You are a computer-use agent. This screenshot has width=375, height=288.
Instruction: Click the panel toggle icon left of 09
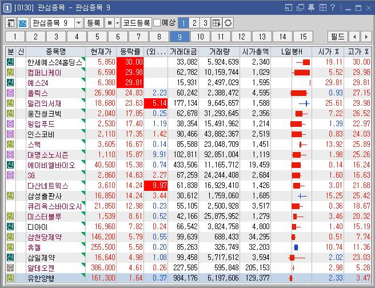[x=11, y=23]
